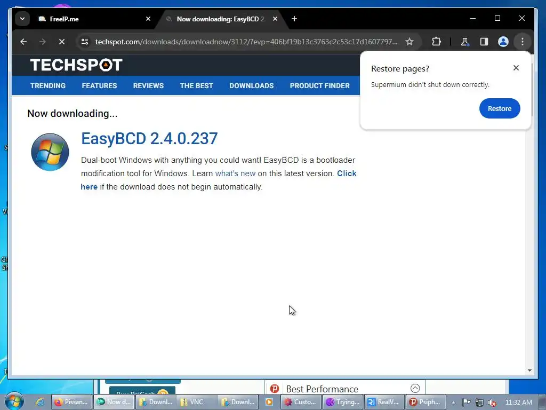Stop loading the page with X button
Screen dimensions: 546x410
[62, 42]
